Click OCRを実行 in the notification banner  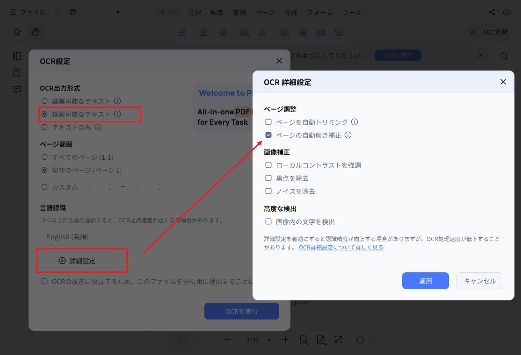398,55
